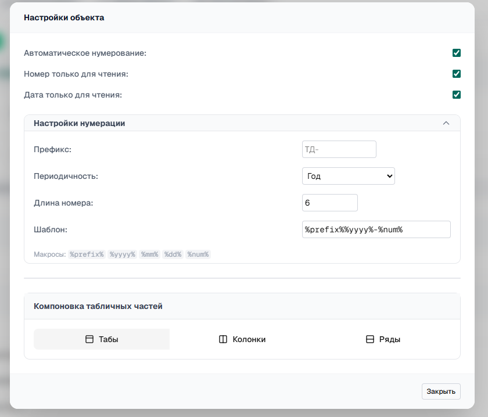Collapse the Настройки нумерации section
This screenshot has height=417, width=488.
pyautogui.click(x=446, y=123)
